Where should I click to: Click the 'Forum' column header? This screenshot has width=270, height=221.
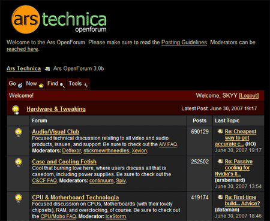pos(40,120)
